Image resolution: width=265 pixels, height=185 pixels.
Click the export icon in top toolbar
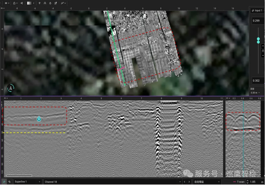14,3
